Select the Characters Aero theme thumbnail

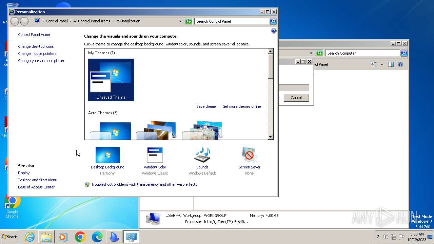202,131
